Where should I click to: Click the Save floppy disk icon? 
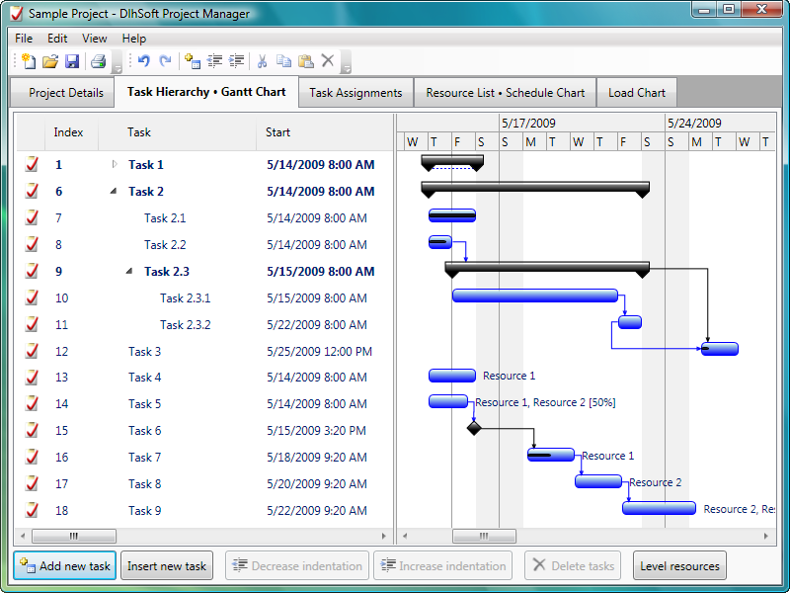coord(72,61)
